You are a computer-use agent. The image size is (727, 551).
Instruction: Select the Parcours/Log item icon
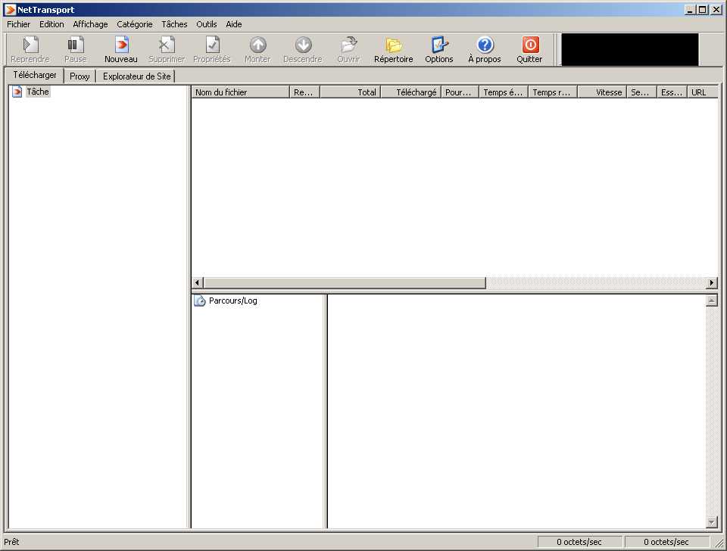pyautogui.click(x=200, y=300)
